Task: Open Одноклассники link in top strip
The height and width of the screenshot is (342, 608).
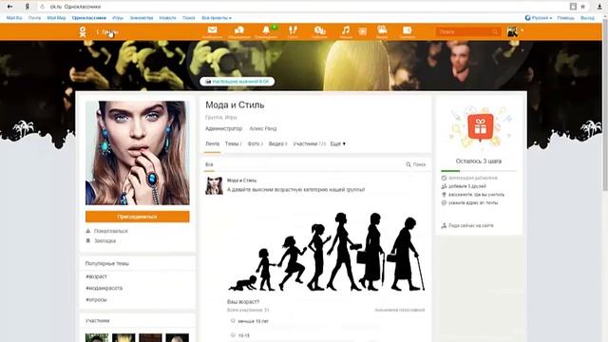Action: coord(88,18)
